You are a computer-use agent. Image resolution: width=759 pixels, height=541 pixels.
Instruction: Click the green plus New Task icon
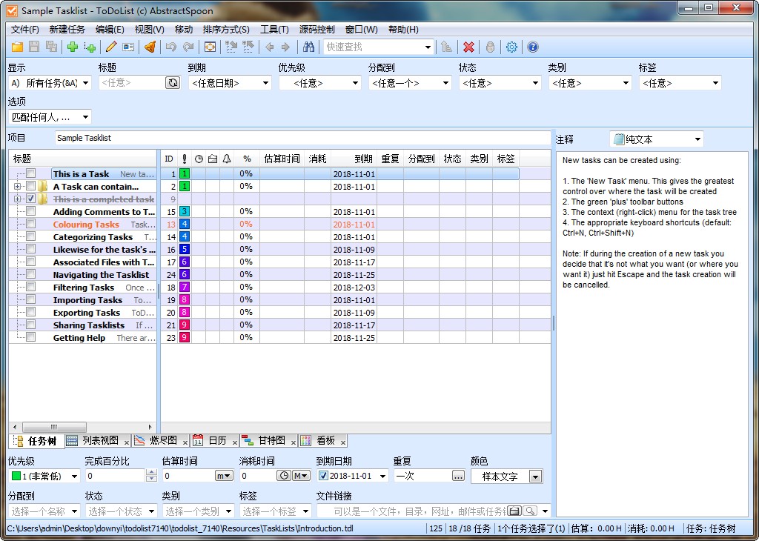tap(72, 47)
